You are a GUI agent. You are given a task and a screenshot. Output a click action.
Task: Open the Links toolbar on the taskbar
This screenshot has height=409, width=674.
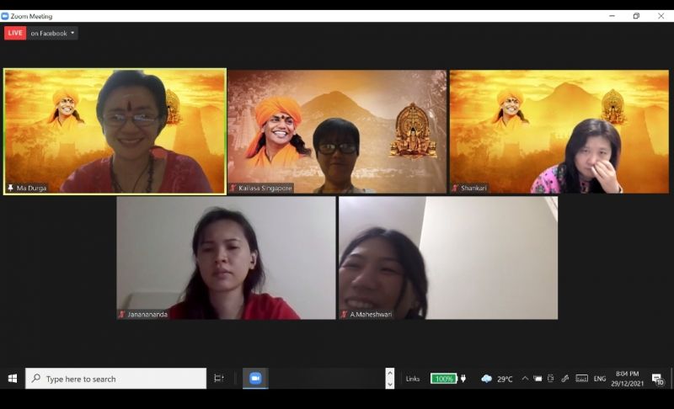pos(413,379)
